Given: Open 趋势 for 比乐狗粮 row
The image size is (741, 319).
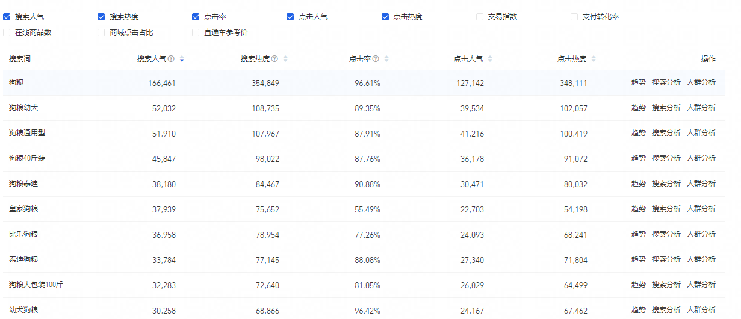Looking at the screenshot, I should pos(638,234).
